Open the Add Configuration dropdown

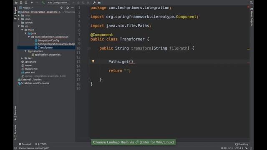pyautogui.click(x=58, y=2)
